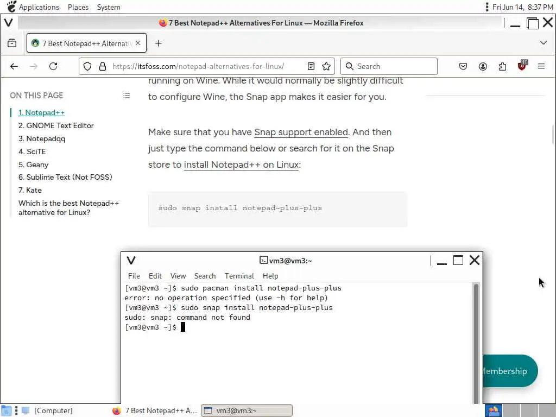
Task: Toggle reader view icon in address bar
Action: (311, 66)
